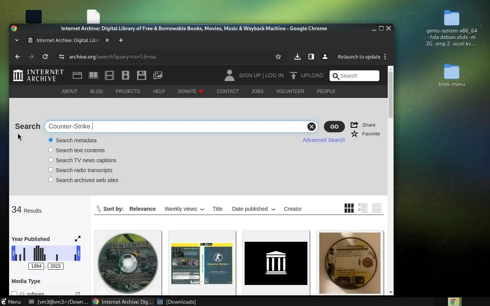Click SIGN UP | LOG IN link

pyautogui.click(x=261, y=75)
